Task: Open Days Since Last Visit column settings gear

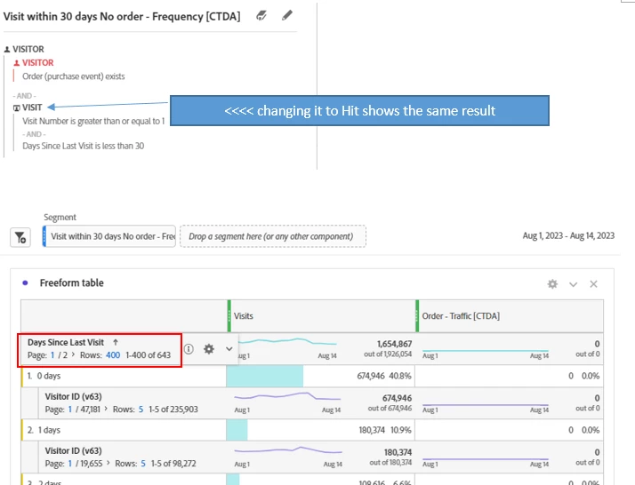Action: [x=209, y=349]
